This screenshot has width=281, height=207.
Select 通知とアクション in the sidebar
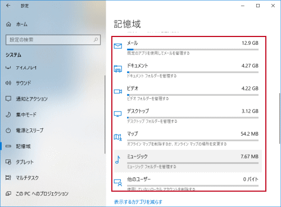[x=31, y=99]
